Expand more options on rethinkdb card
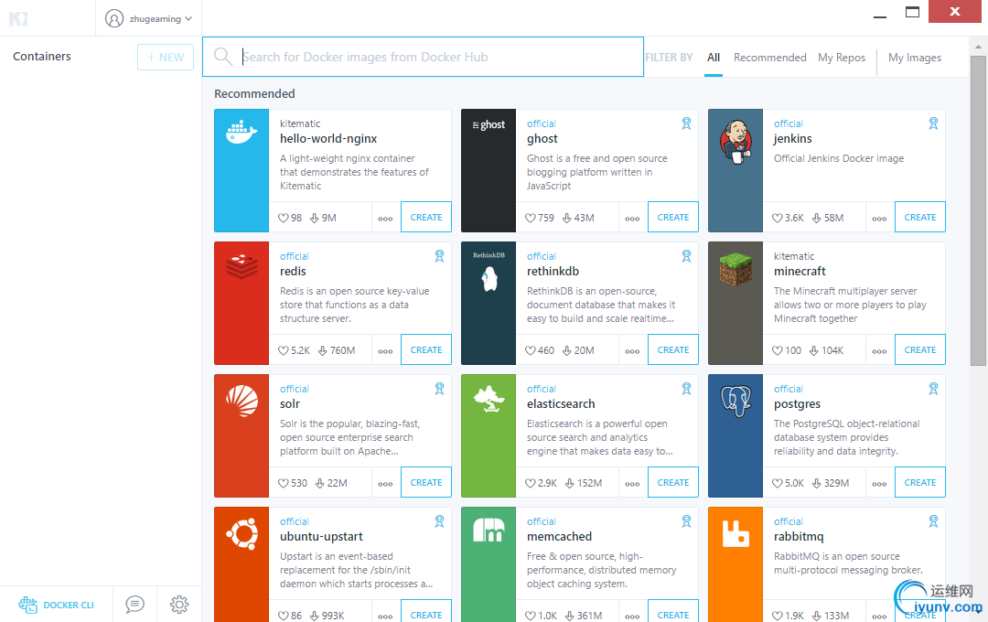Screen dimensions: 988x622 (633, 351)
